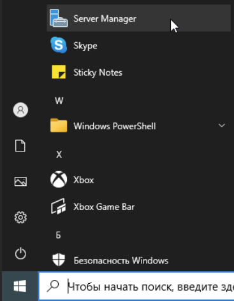This screenshot has width=234, height=301.
Task: Launch Skype via its blue icon
Action: tap(59, 45)
